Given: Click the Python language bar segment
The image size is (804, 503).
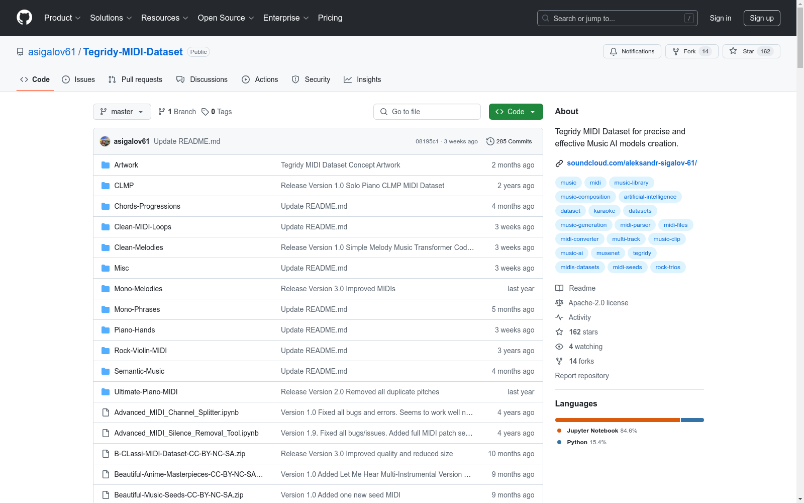Looking at the screenshot, I should click(692, 420).
